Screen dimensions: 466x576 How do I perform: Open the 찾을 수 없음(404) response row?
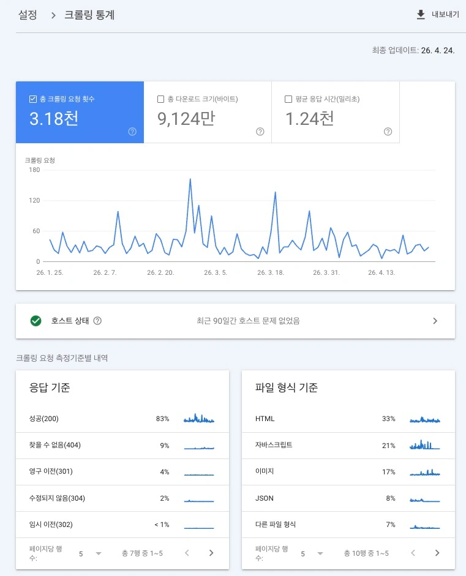(x=122, y=445)
